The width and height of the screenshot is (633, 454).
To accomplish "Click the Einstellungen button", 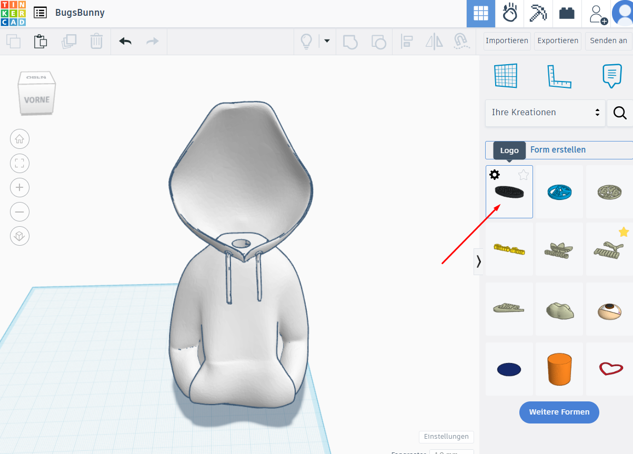I will [x=446, y=437].
